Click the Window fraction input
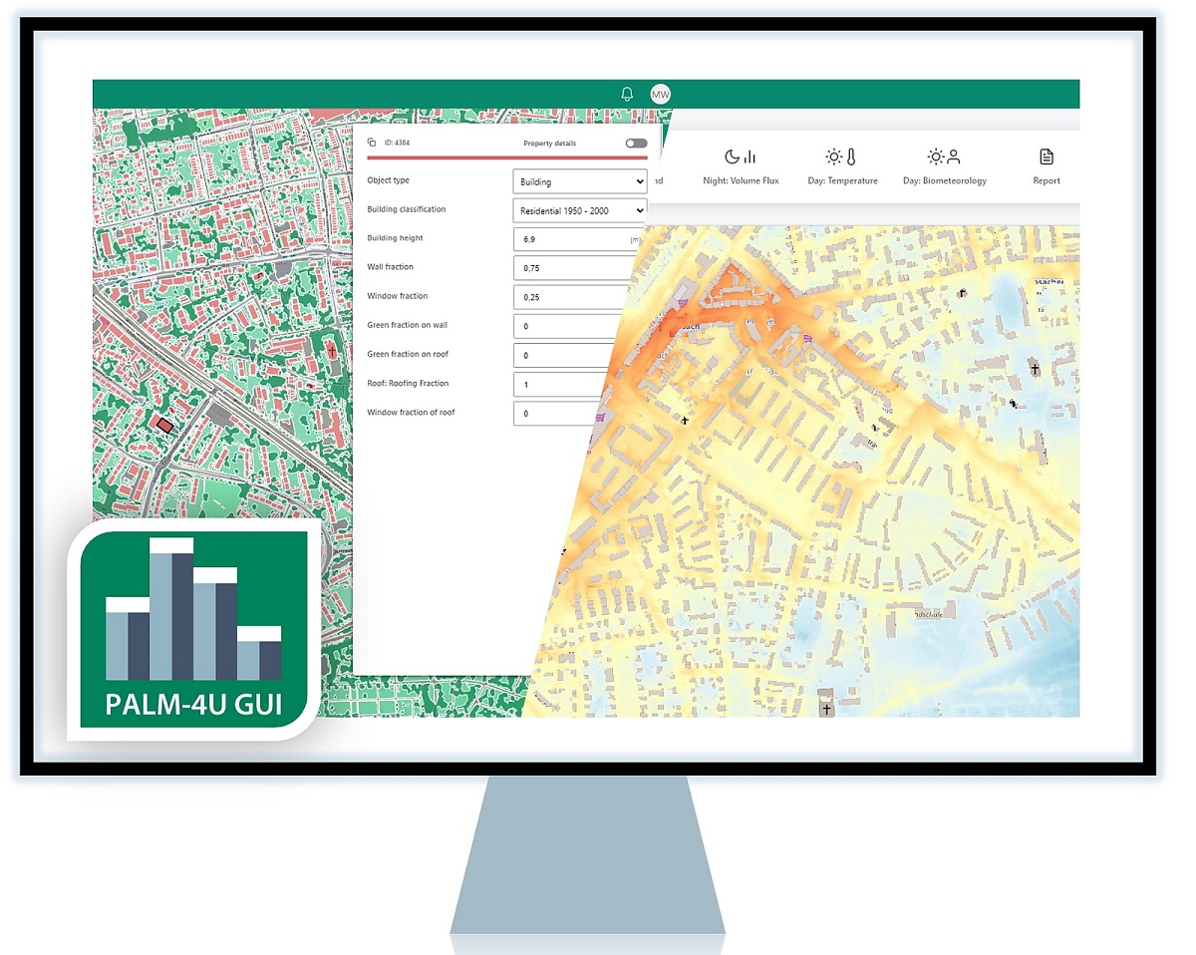This screenshot has width=1196, height=955. pyautogui.click(x=566, y=297)
